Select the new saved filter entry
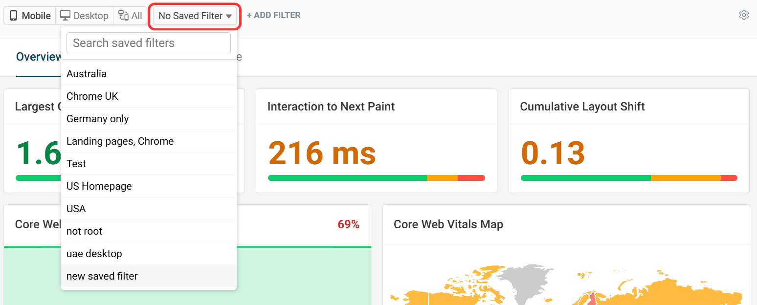The image size is (757, 305). 102,276
